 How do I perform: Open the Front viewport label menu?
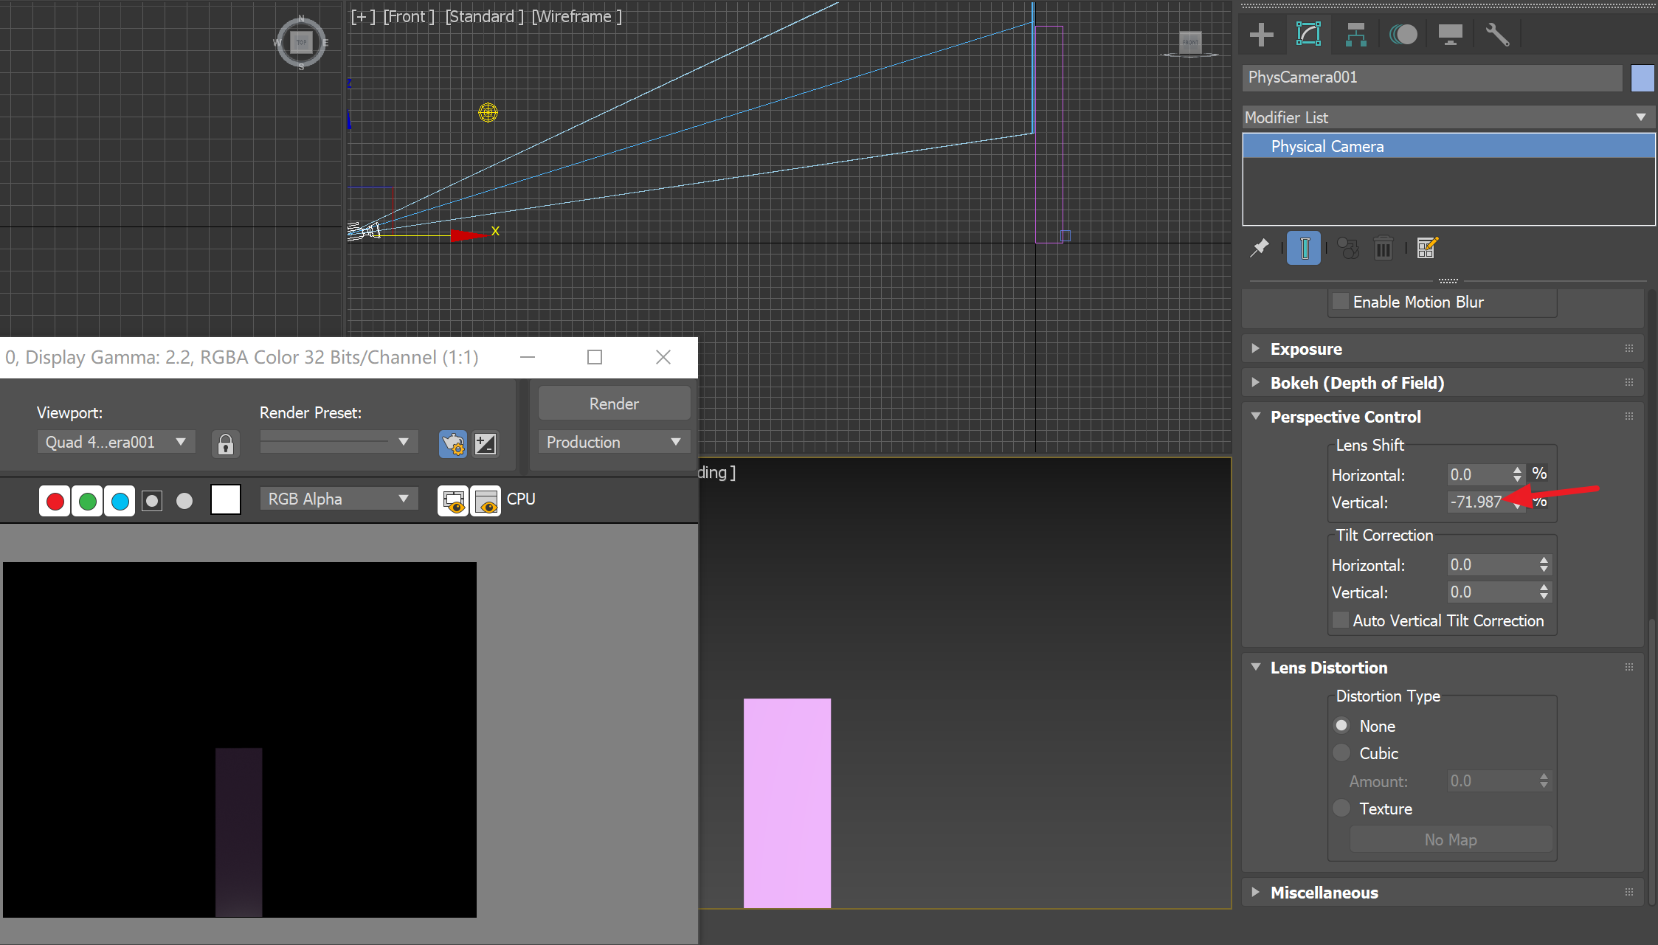tap(408, 16)
